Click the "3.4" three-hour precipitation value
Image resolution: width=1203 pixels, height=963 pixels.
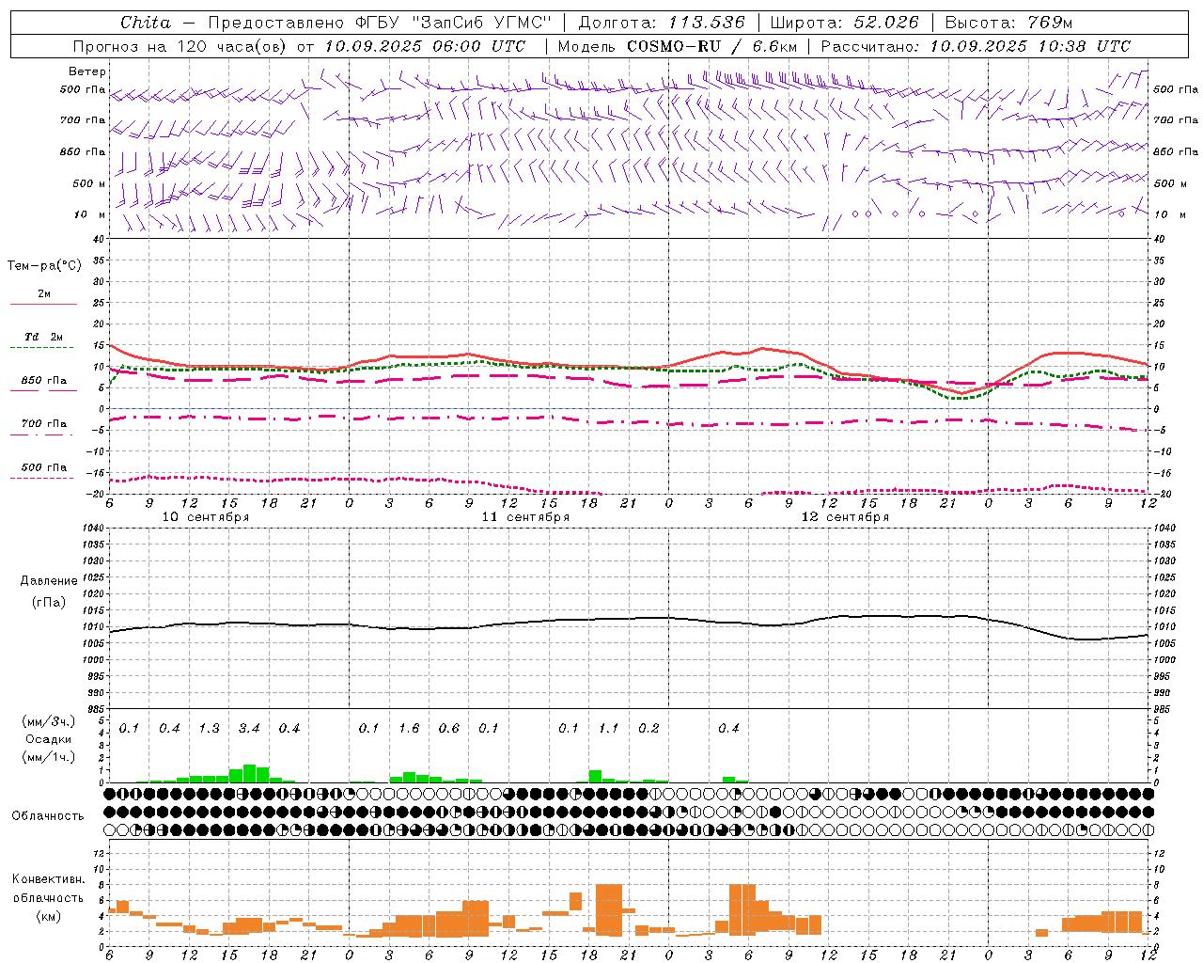pos(249,729)
